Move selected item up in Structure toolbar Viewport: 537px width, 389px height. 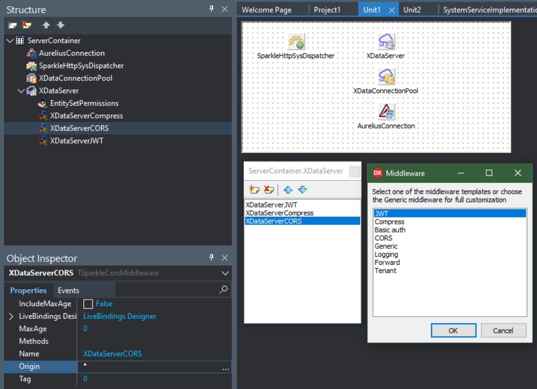[46, 25]
